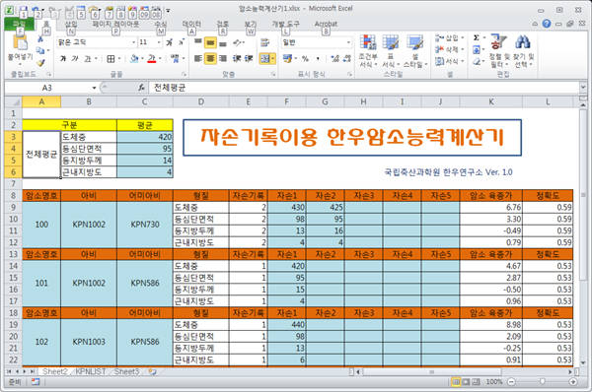Open the font size dropdown
The width and height of the screenshot is (592, 392).
[159, 42]
